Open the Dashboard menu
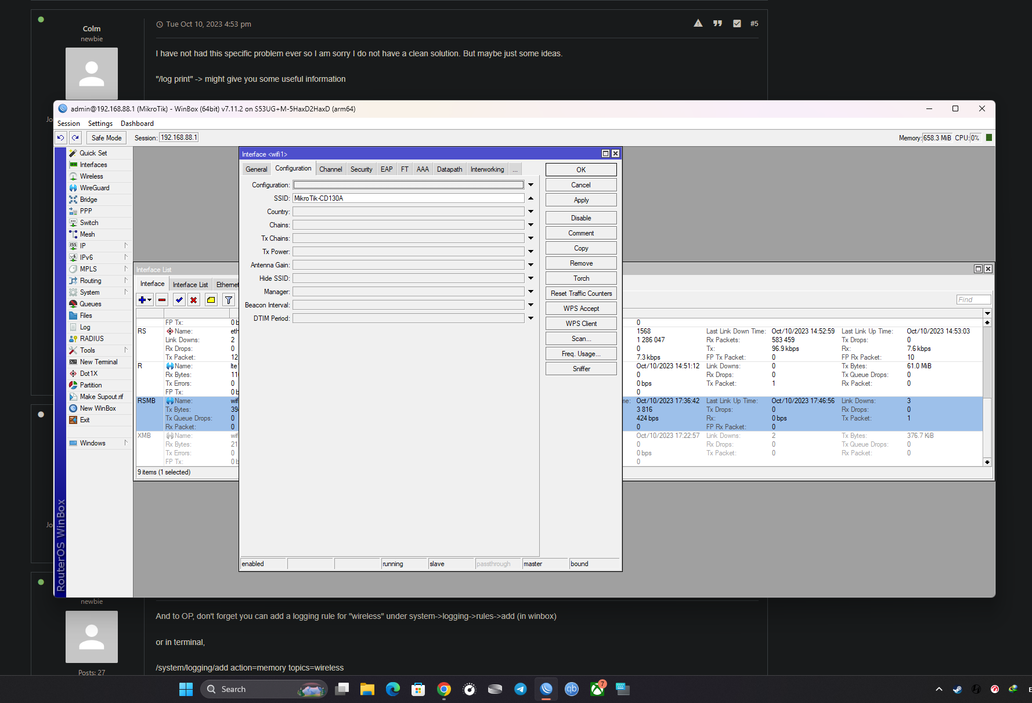Image resolution: width=1032 pixels, height=703 pixels. pos(137,124)
